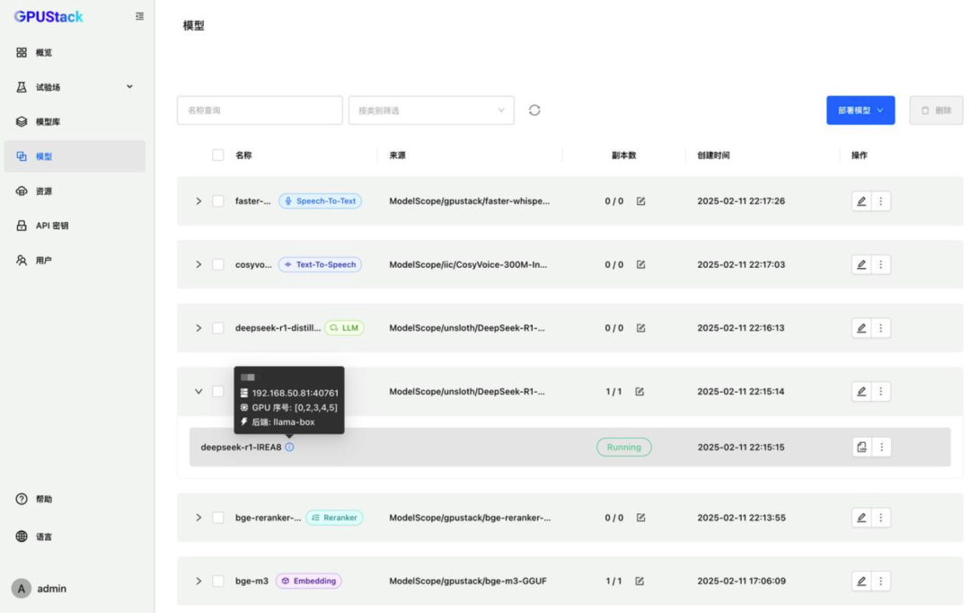
Task: Open more actions for bge-m3 row
Action: pos(881,581)
